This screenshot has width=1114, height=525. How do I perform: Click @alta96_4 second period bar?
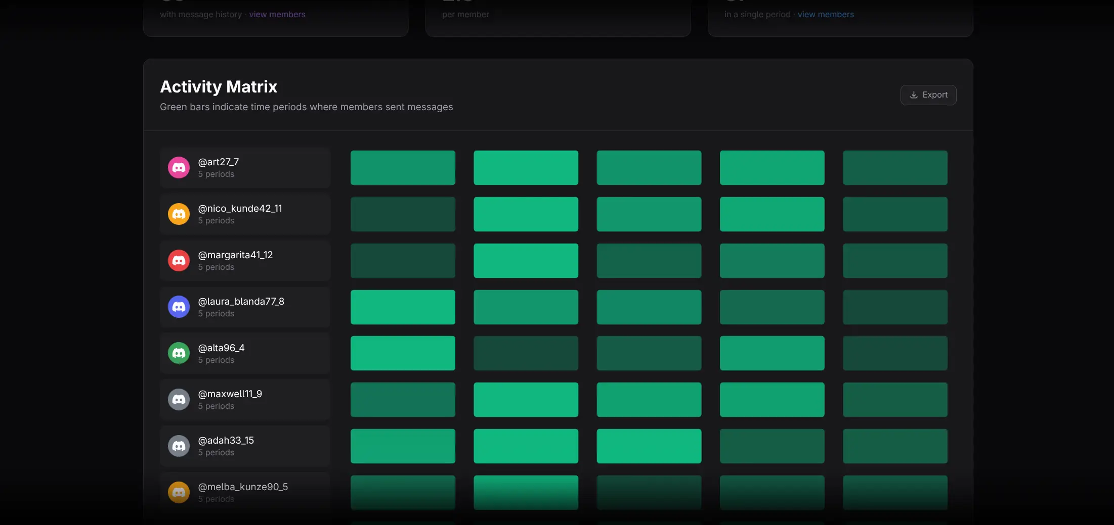click(526, 353)
